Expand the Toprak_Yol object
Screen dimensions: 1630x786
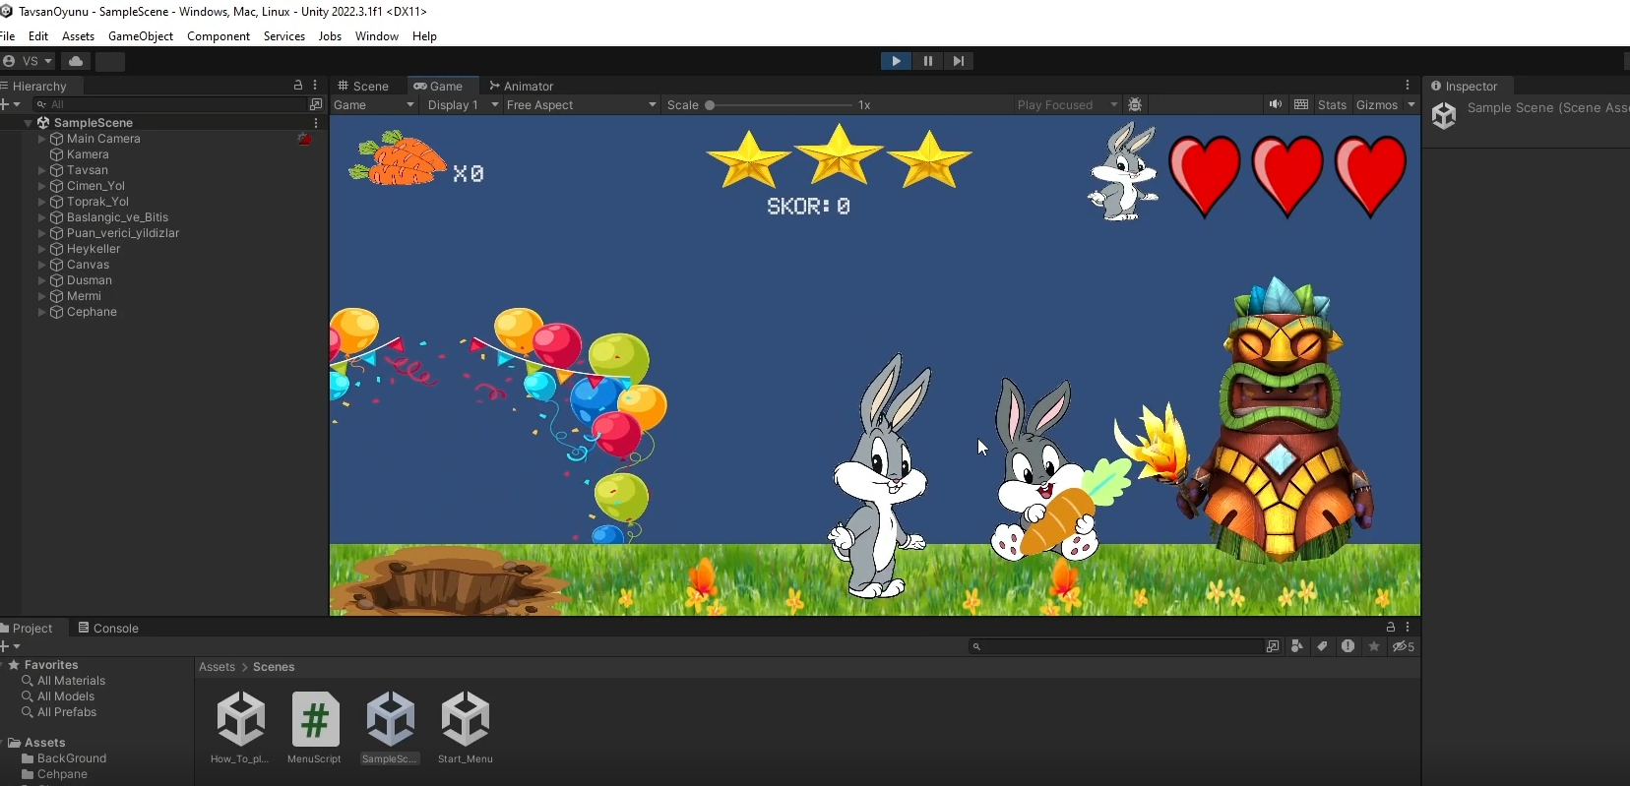point(42,202)
